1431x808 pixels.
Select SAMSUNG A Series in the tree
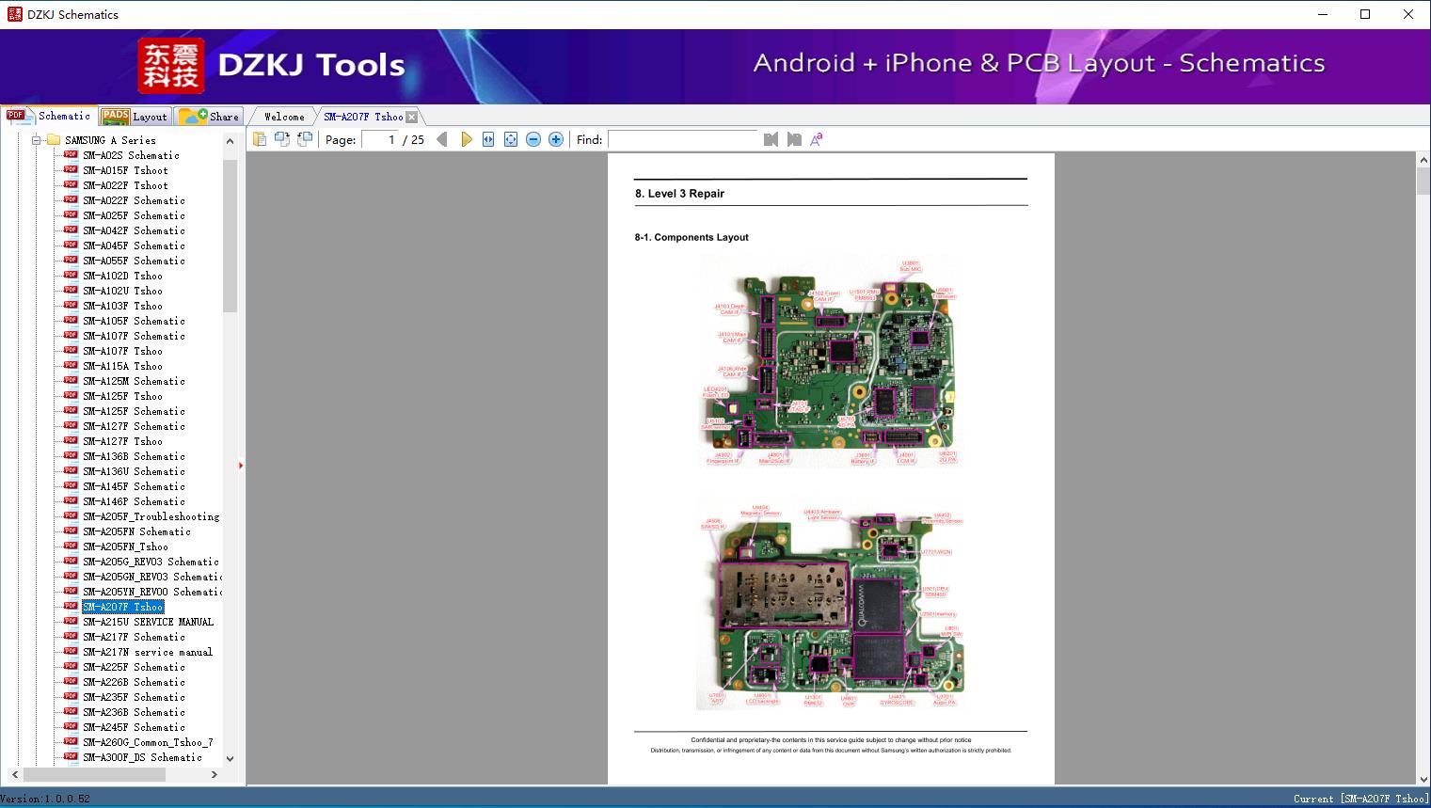(x=111, y=140)
